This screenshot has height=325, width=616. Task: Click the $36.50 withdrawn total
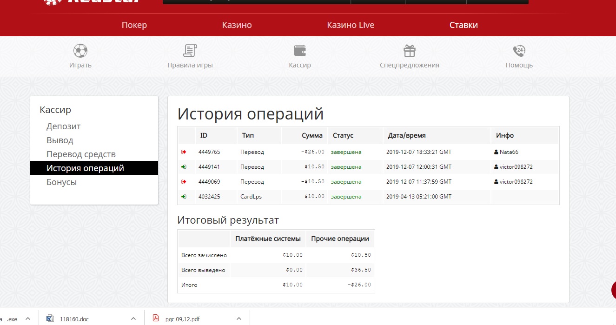pyautogui.click(x=361, y=270)
